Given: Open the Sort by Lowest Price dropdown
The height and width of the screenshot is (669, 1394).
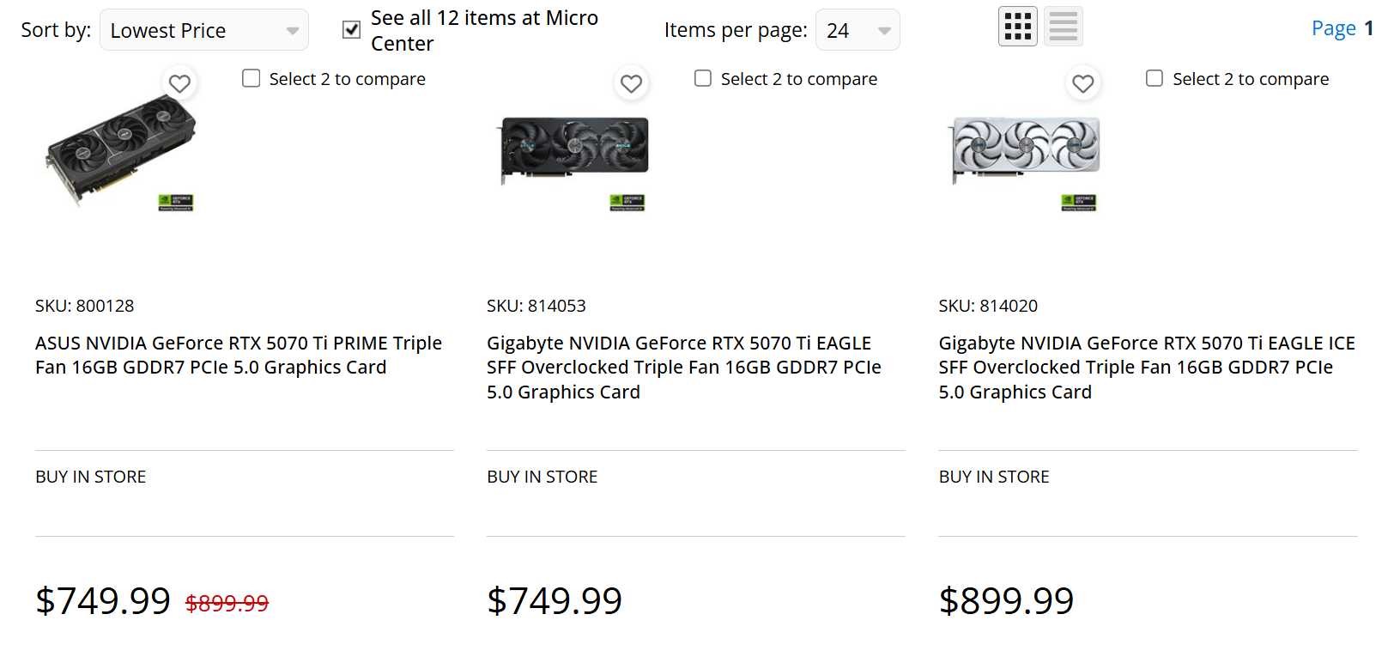Looking at the screenshot, I should tap(204, 30).
